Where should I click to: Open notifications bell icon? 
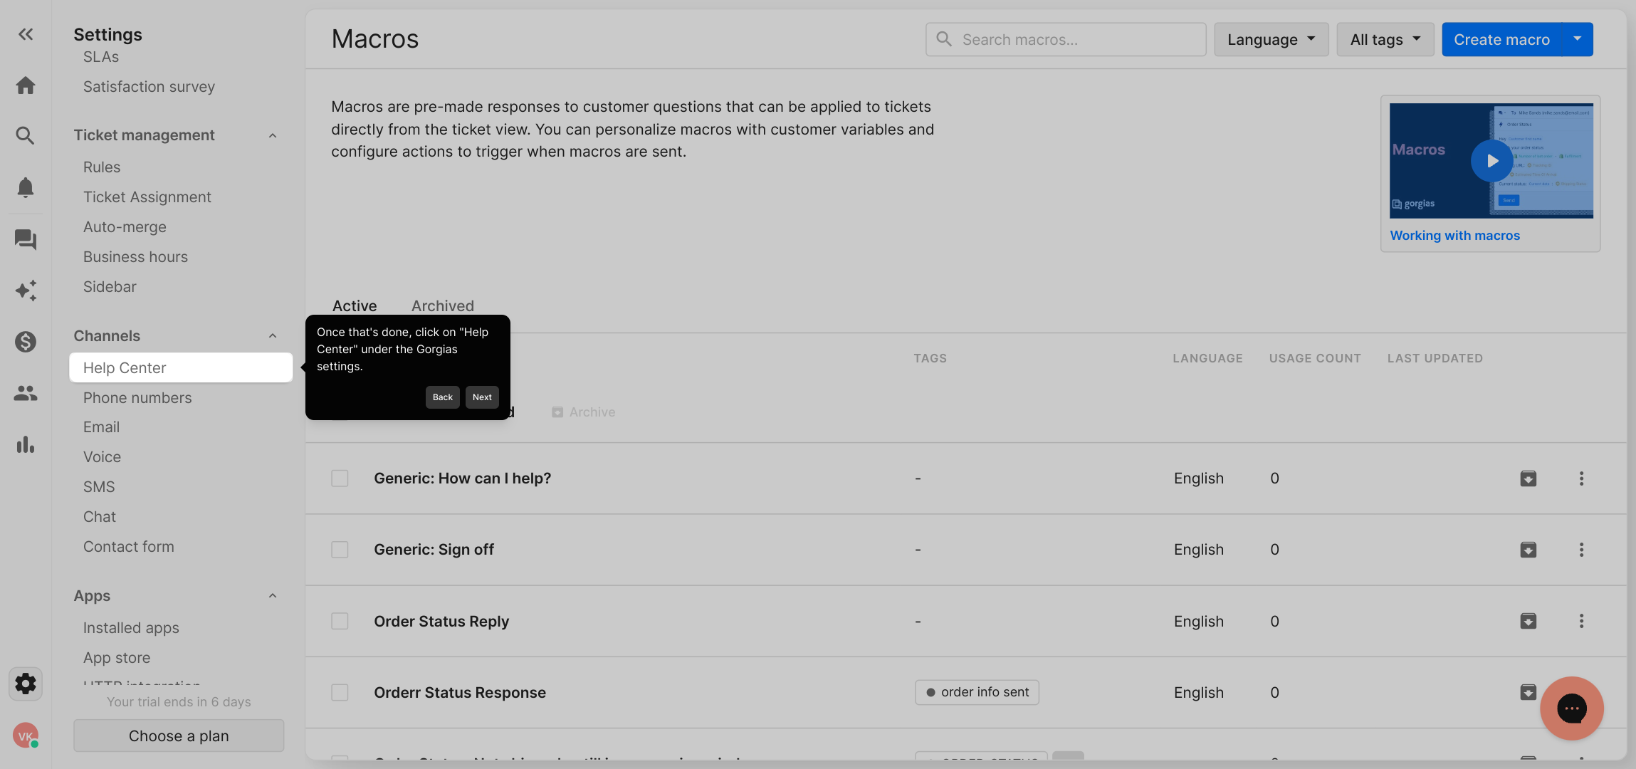pos(26,187)
